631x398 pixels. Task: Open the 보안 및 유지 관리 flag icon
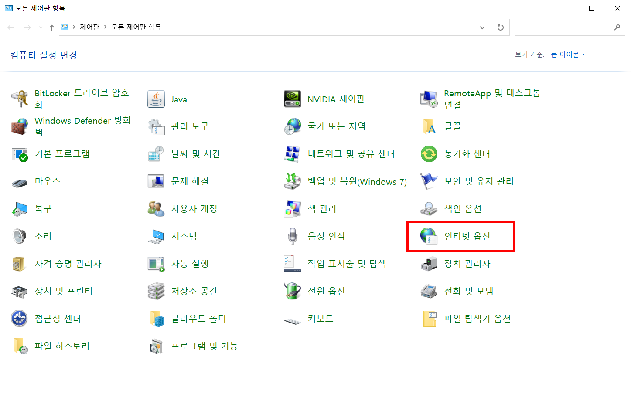[429, 181]
